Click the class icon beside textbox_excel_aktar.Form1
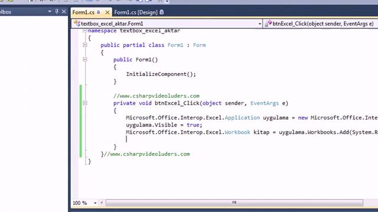 [x=77, y=24]
